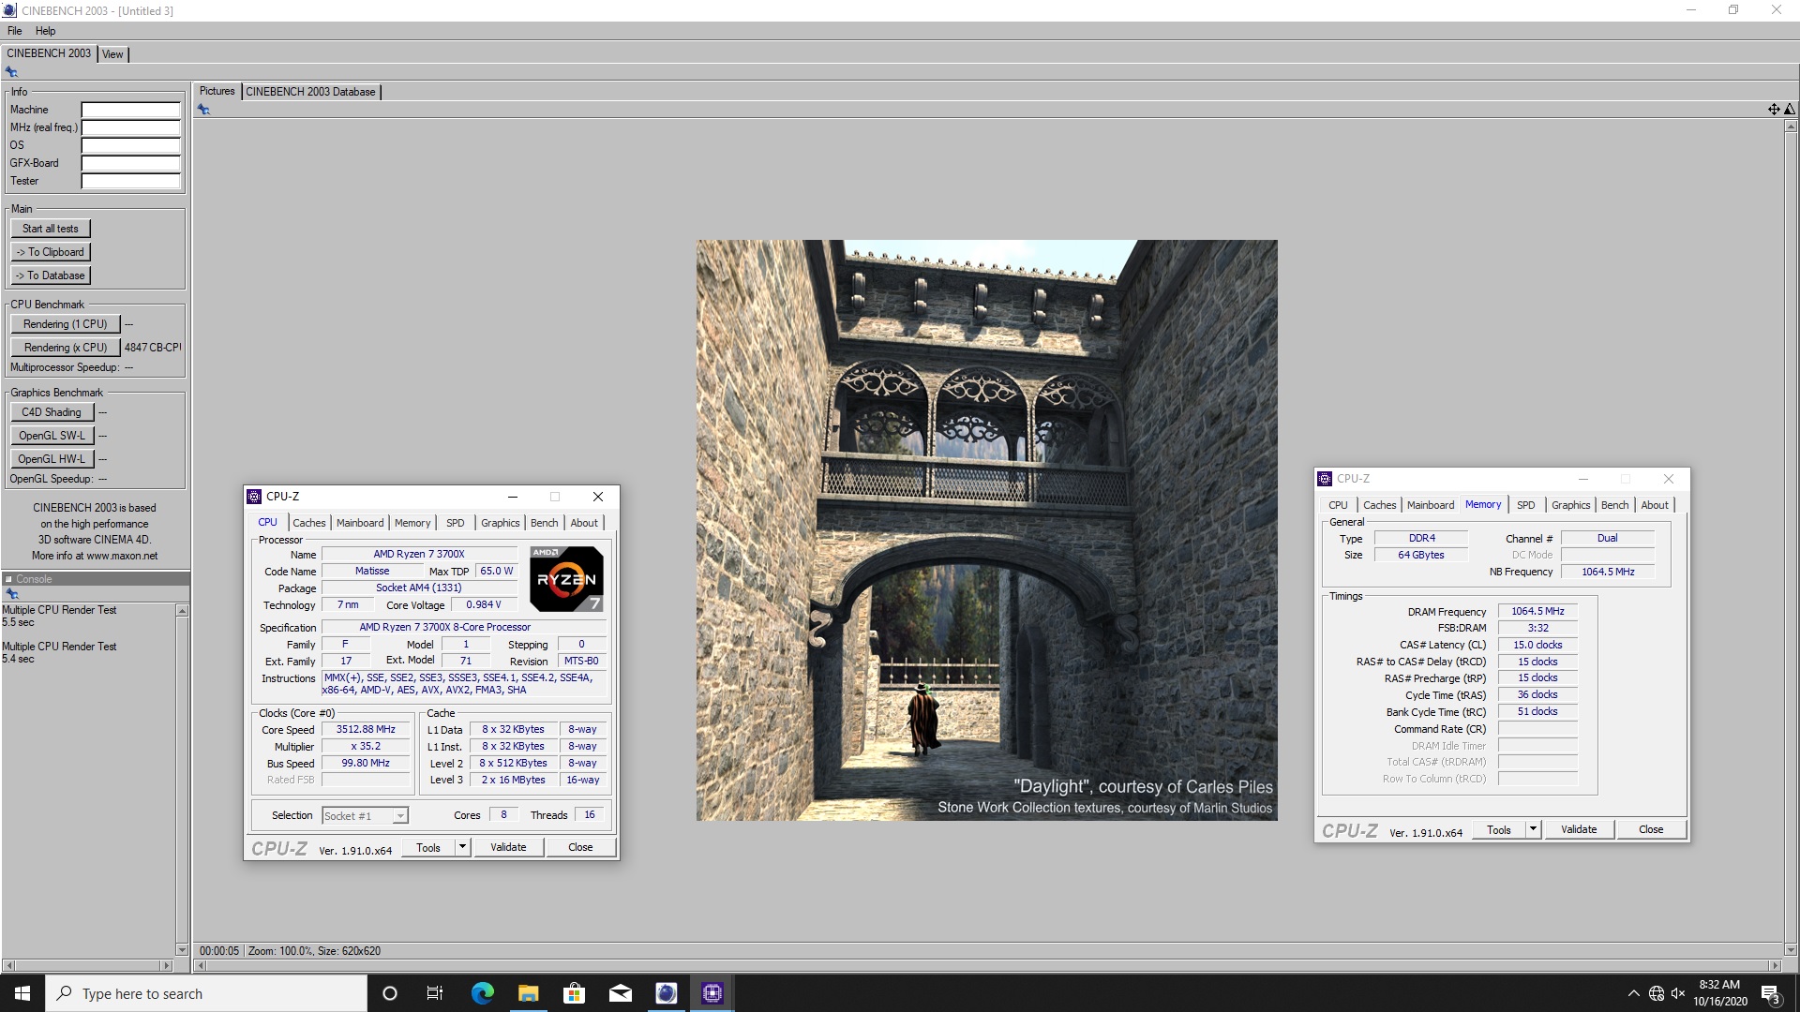This screenshot has height=1012, width=1800.
Task: Click Validate in memory CPU-Z window
Action: 1579,829
